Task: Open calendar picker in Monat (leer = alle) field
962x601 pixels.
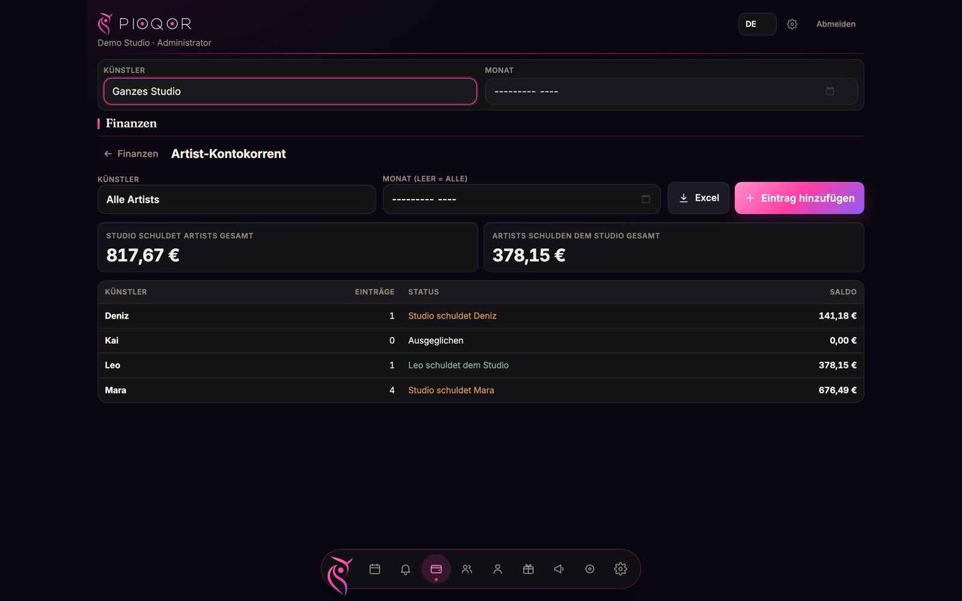Action: 646,199
